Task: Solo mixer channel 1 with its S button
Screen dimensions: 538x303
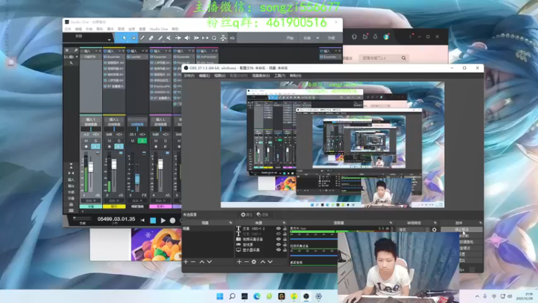Action: (x=95, y=141)
